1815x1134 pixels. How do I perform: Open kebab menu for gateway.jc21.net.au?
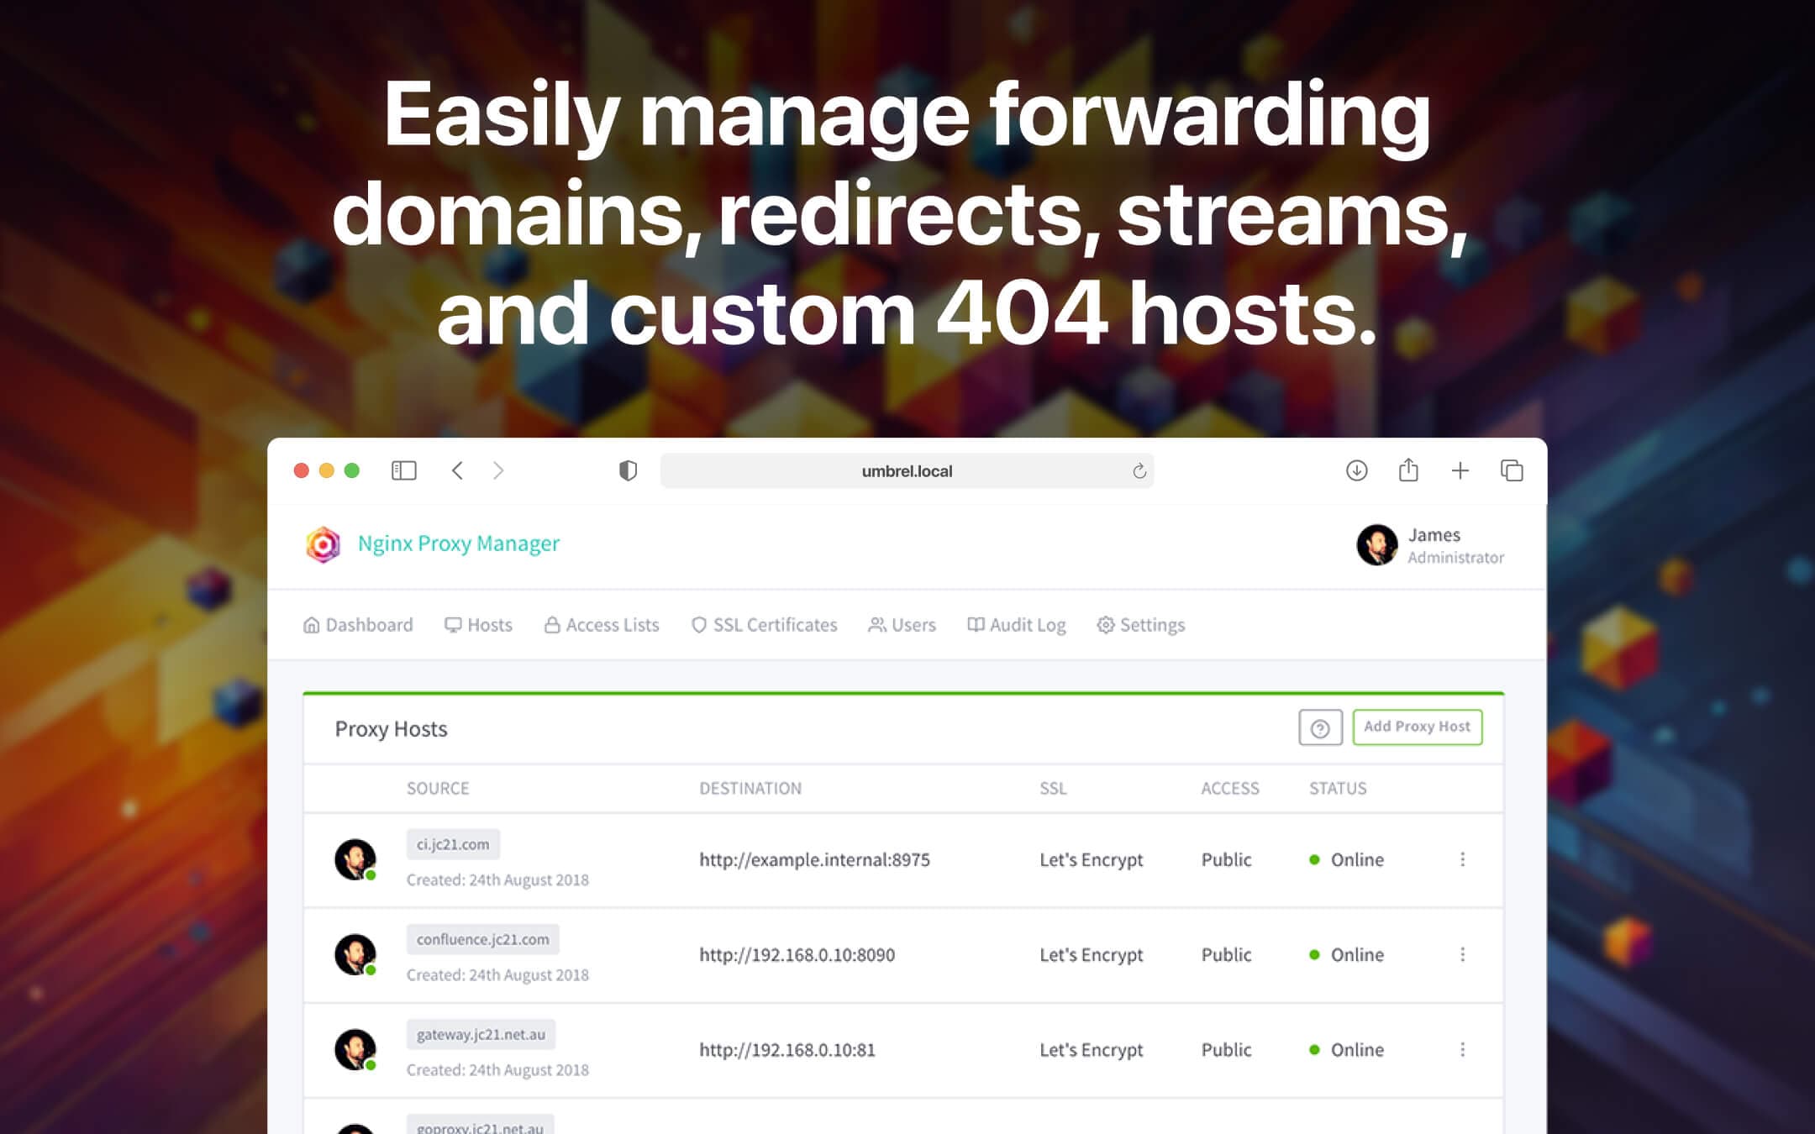(1464, 1049)
